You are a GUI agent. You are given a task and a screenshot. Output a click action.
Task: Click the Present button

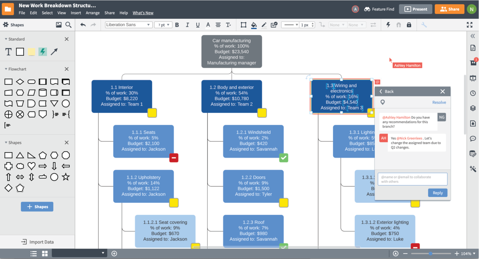(416, 9)
